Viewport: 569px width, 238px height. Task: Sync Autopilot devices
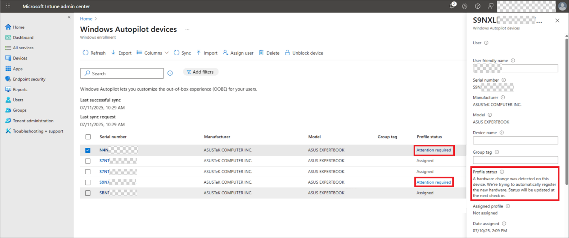point(182,53)
